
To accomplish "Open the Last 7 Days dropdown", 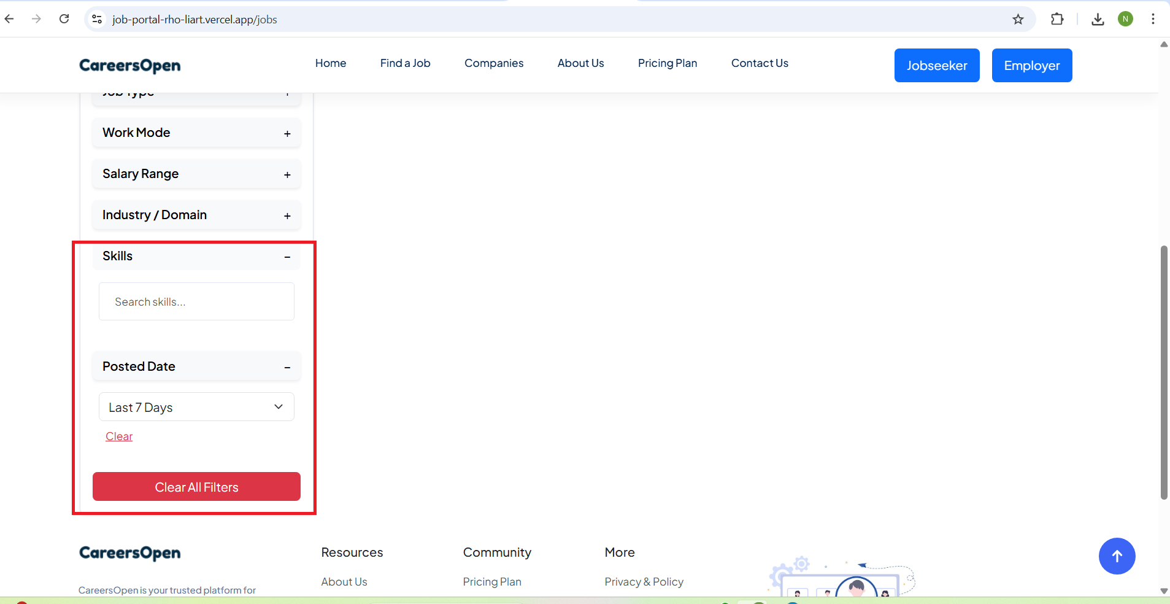I will (196, 407).
